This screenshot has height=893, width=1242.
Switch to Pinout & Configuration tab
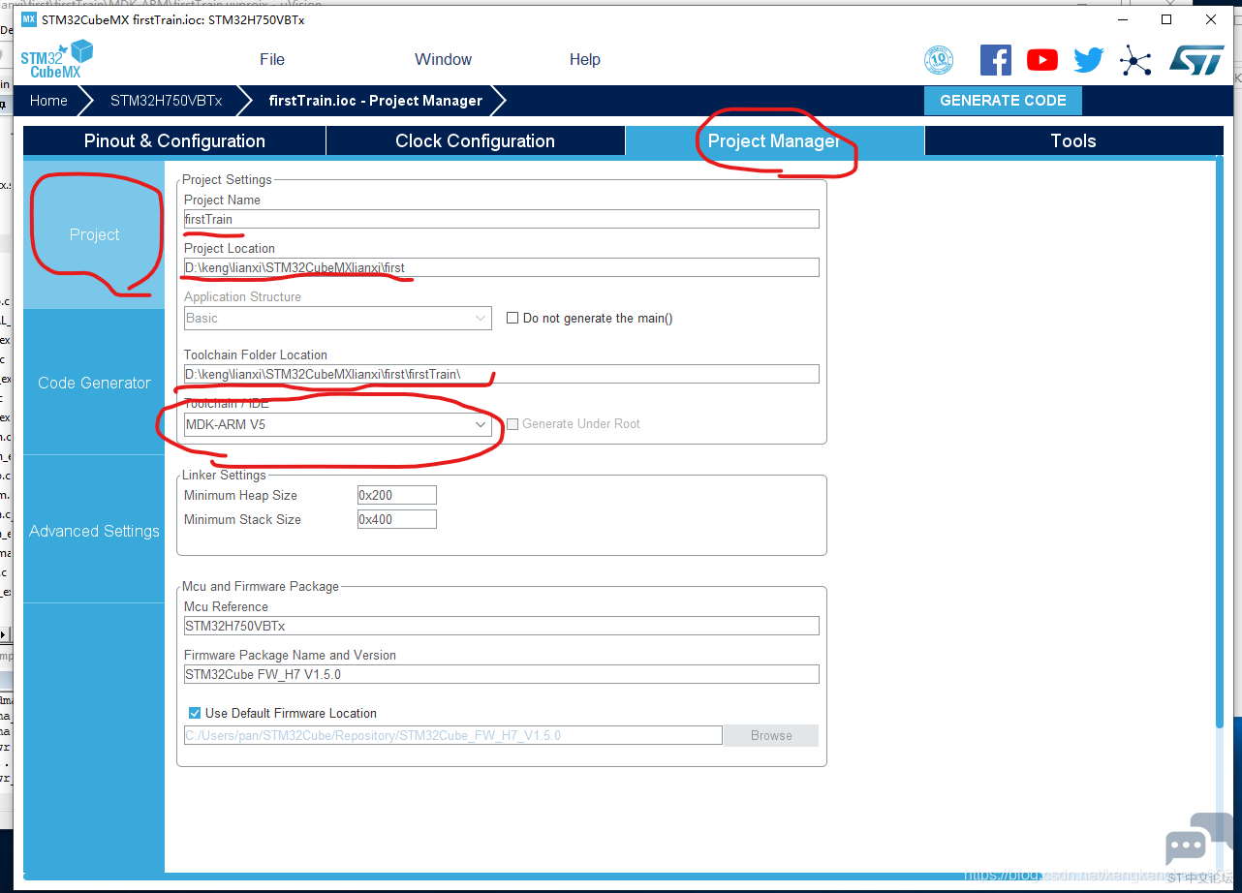point(174,141)
